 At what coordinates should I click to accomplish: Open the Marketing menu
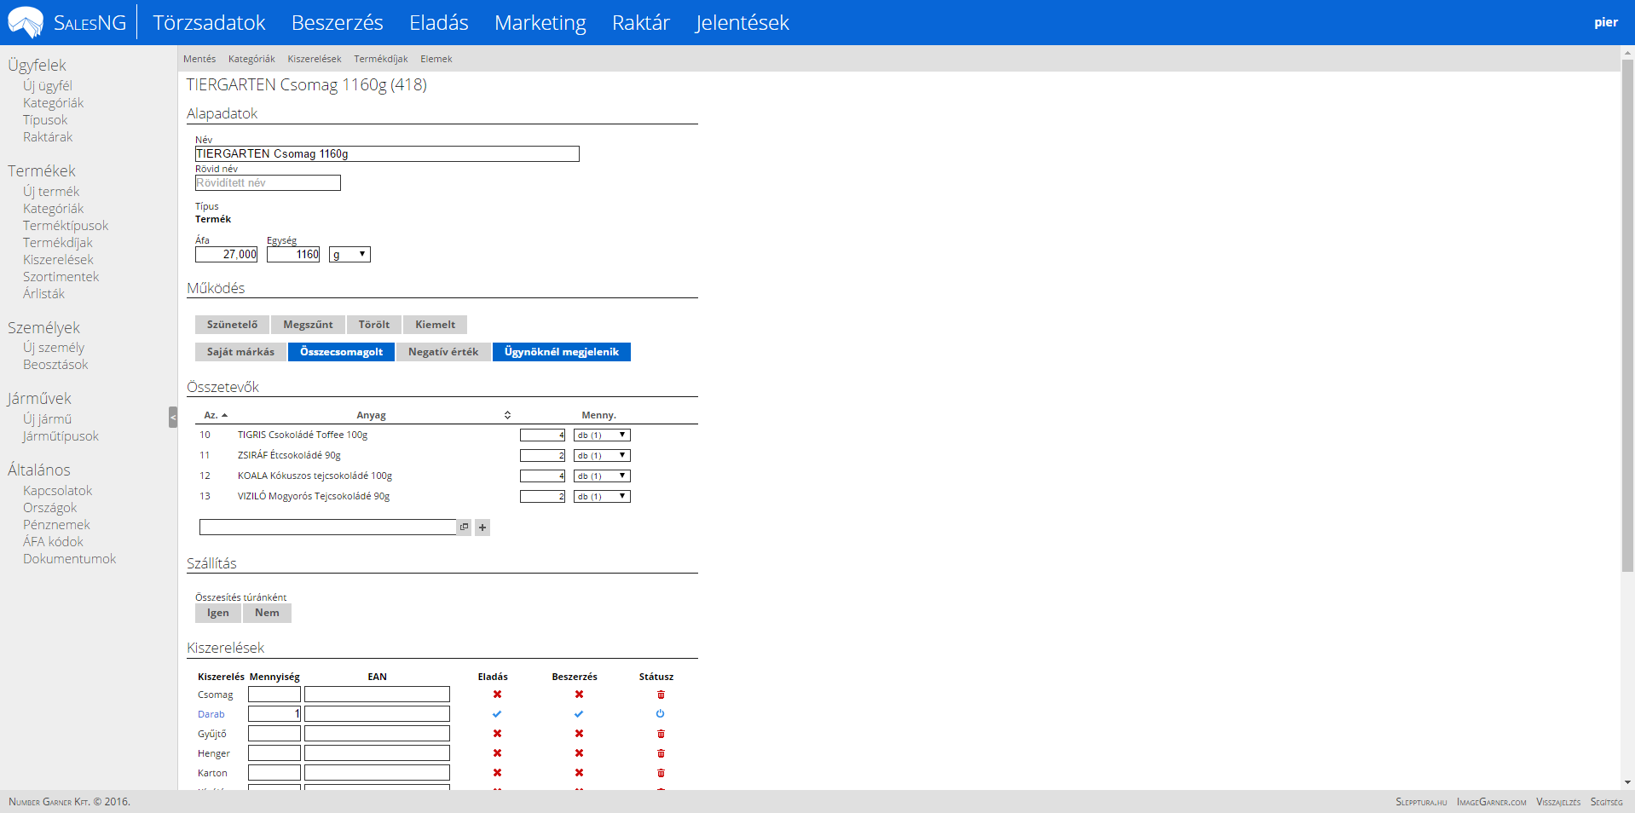point(540,23)
